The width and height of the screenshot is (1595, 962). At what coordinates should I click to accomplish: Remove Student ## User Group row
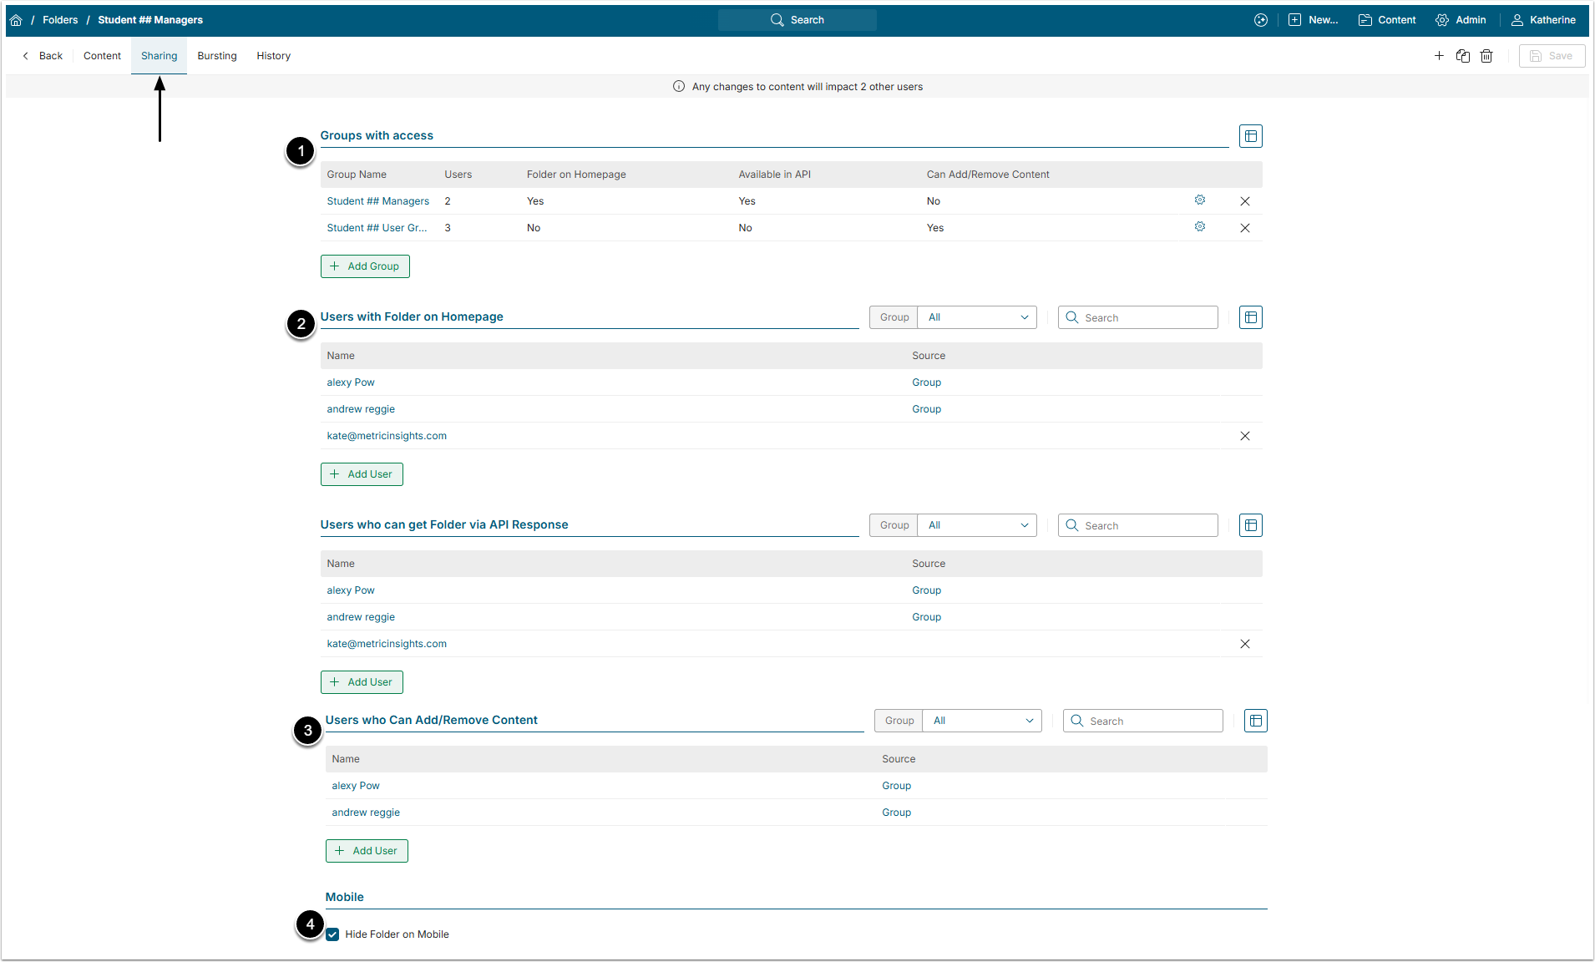click(x=1245, y=228)
